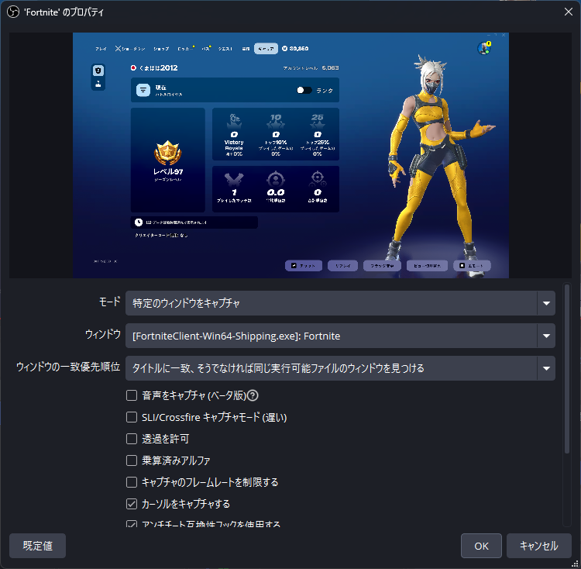Image resolution: width=581 pixels, height=569 pixels.
Task: Click the creator code text in preview
Action: [x=162, y=235]
